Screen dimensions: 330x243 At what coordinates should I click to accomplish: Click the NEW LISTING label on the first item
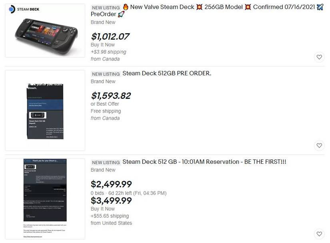pos(105,7)
